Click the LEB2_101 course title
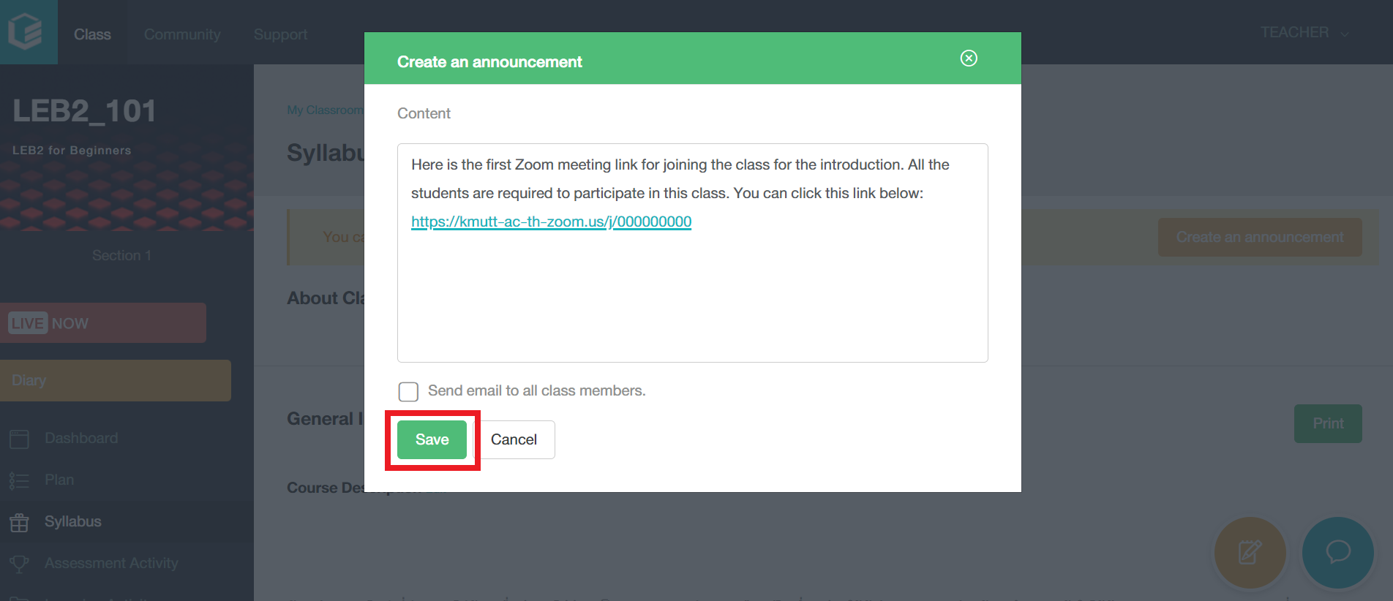Viewport: 1393px width, 601px height. [84, 111]
